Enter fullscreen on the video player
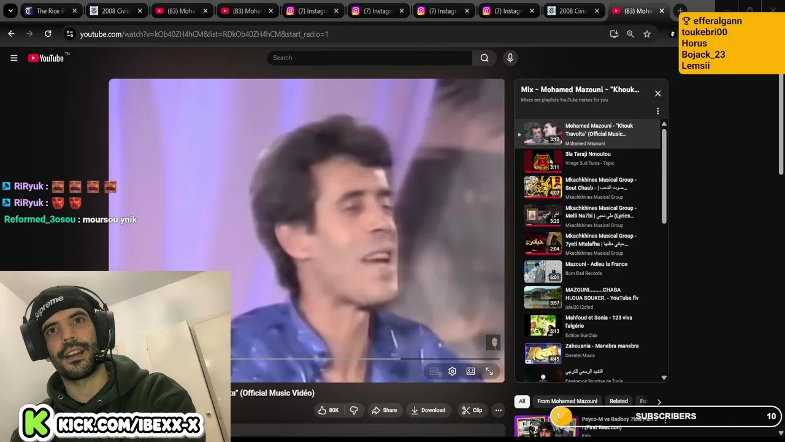The width and height of the screenshot is (785, 442). click(x=489, y=371)
